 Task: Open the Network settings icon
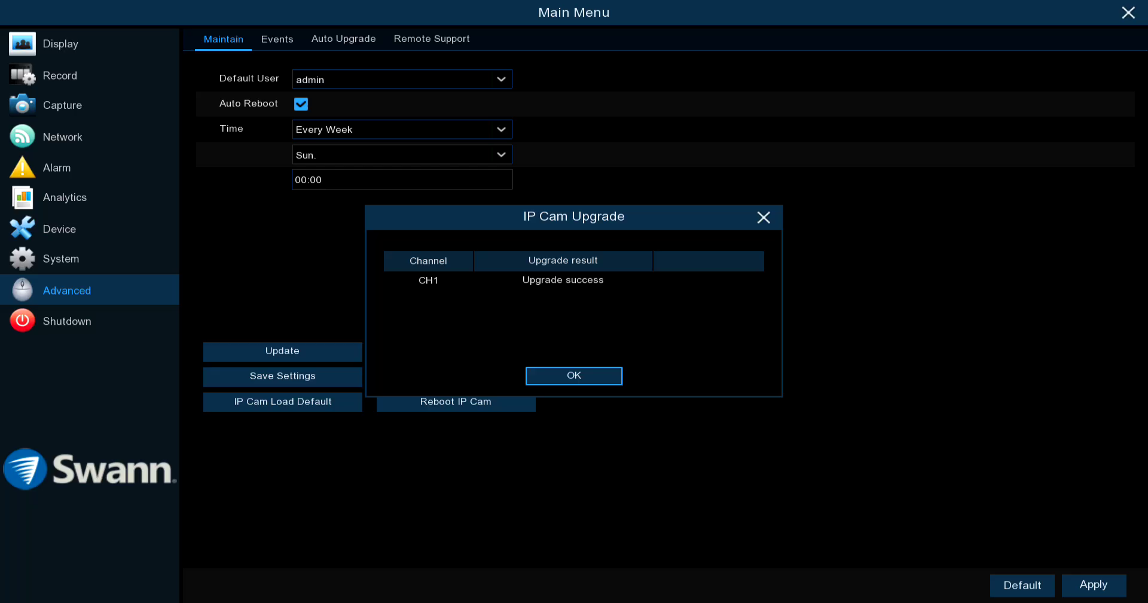pyautogui.click(x=22, y=136)
